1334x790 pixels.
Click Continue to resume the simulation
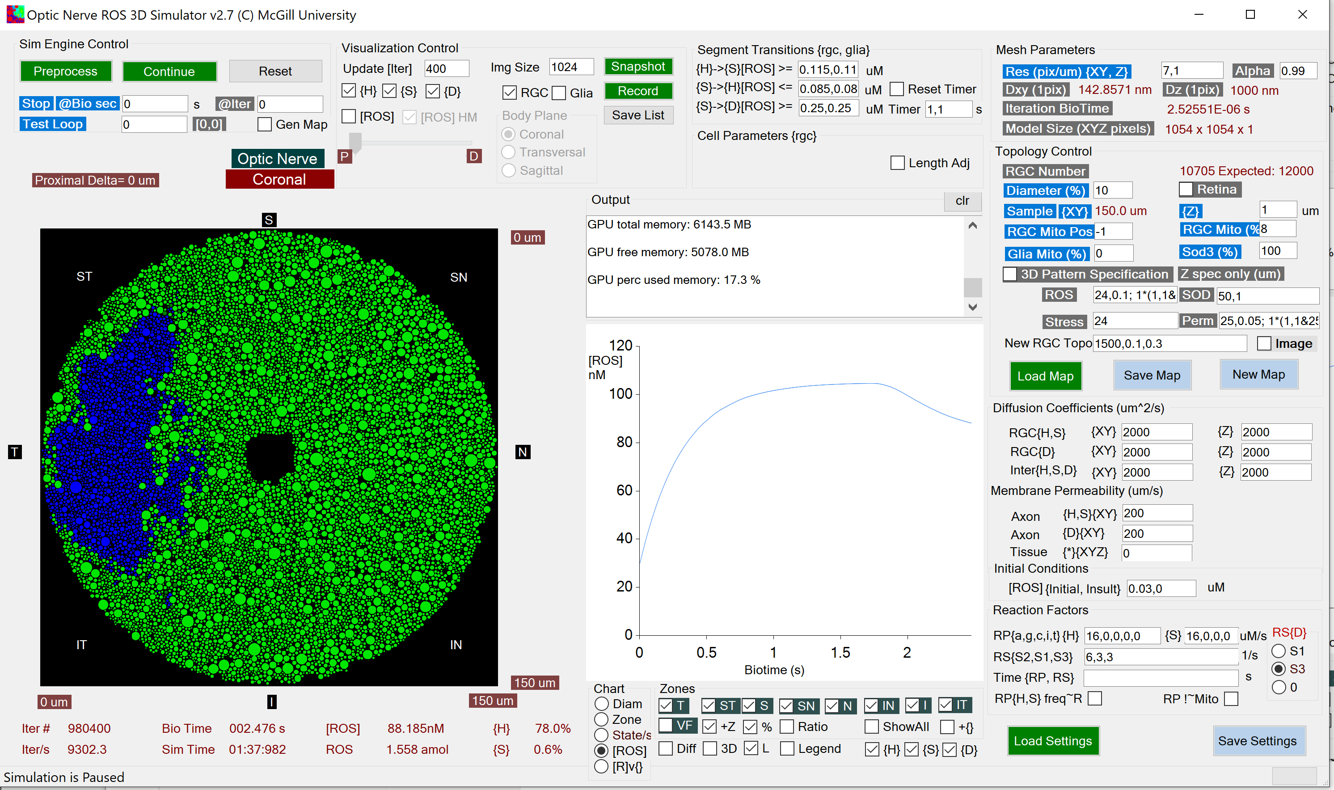(x=169, y=71)
